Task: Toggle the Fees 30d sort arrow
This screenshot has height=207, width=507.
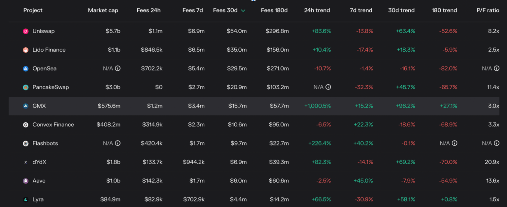Action: coord(243,11)
